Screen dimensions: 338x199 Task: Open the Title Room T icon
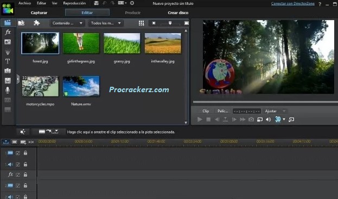8,61
